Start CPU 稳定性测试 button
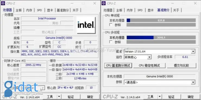 pos(149,66)
